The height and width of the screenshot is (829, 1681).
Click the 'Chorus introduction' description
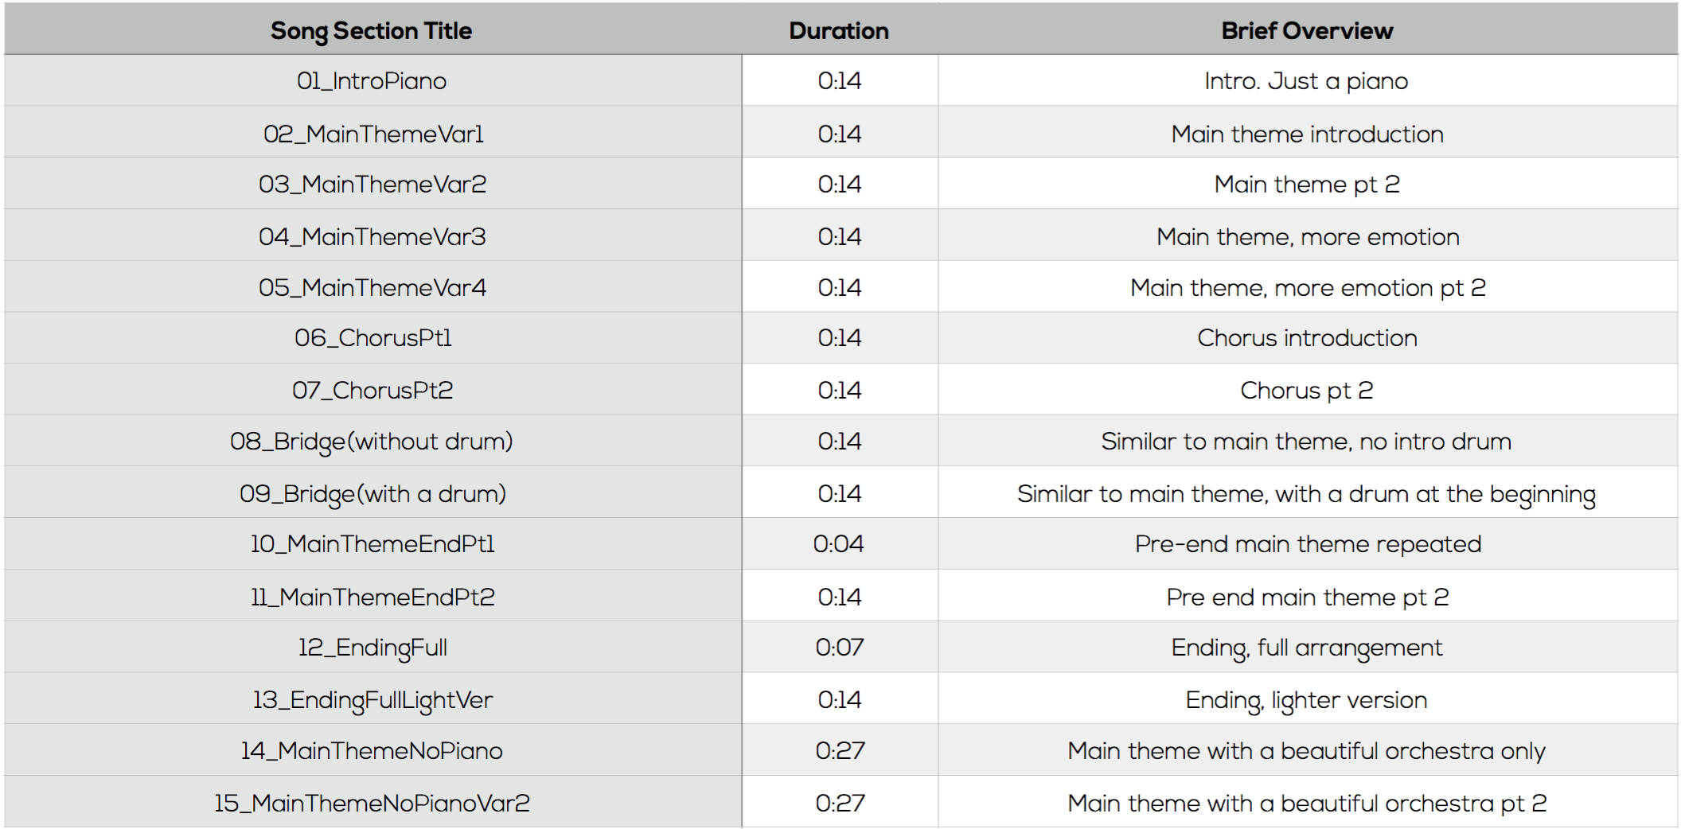pyautogui.click(x=1307, y=338)
